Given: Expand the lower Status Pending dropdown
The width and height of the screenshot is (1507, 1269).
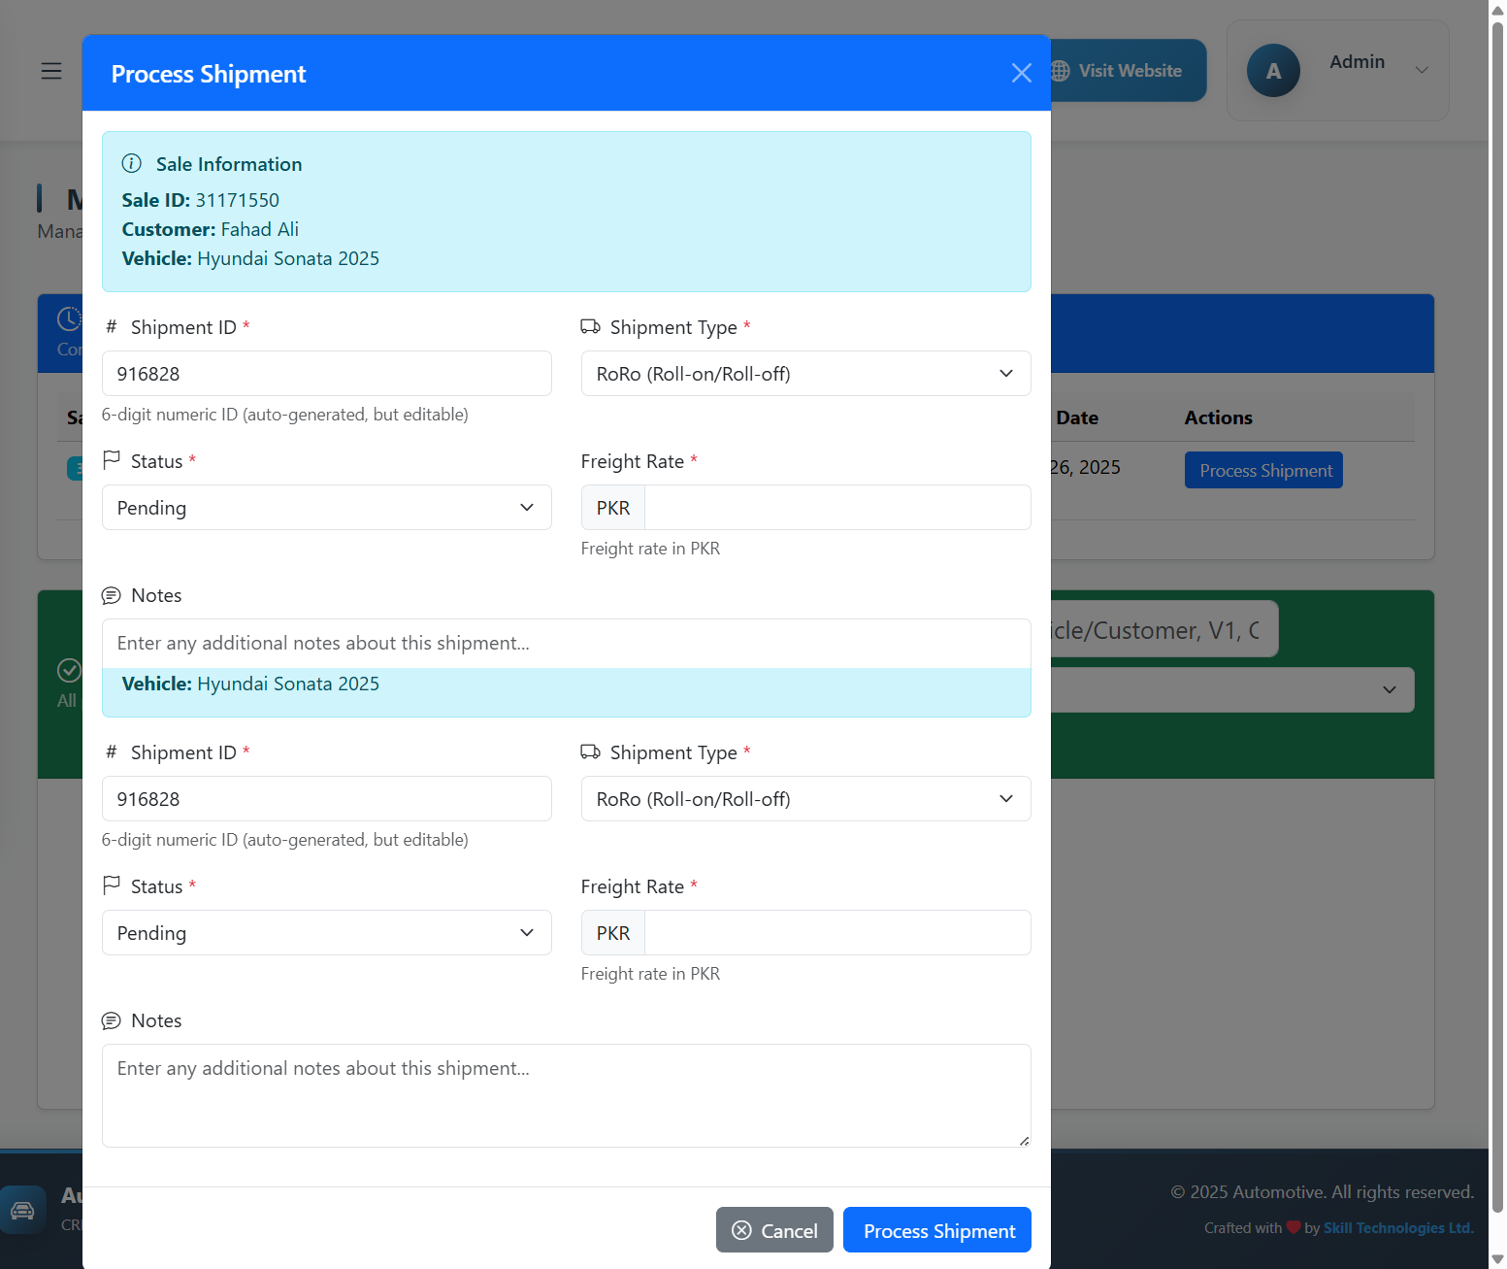Looking at the screenshot, I should [x=326, y=933].
